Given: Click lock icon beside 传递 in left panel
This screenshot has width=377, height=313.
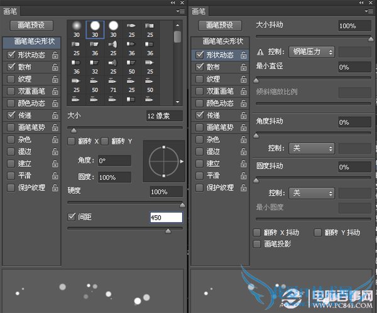Looking at the screenshot, I should tap(55, 115).
